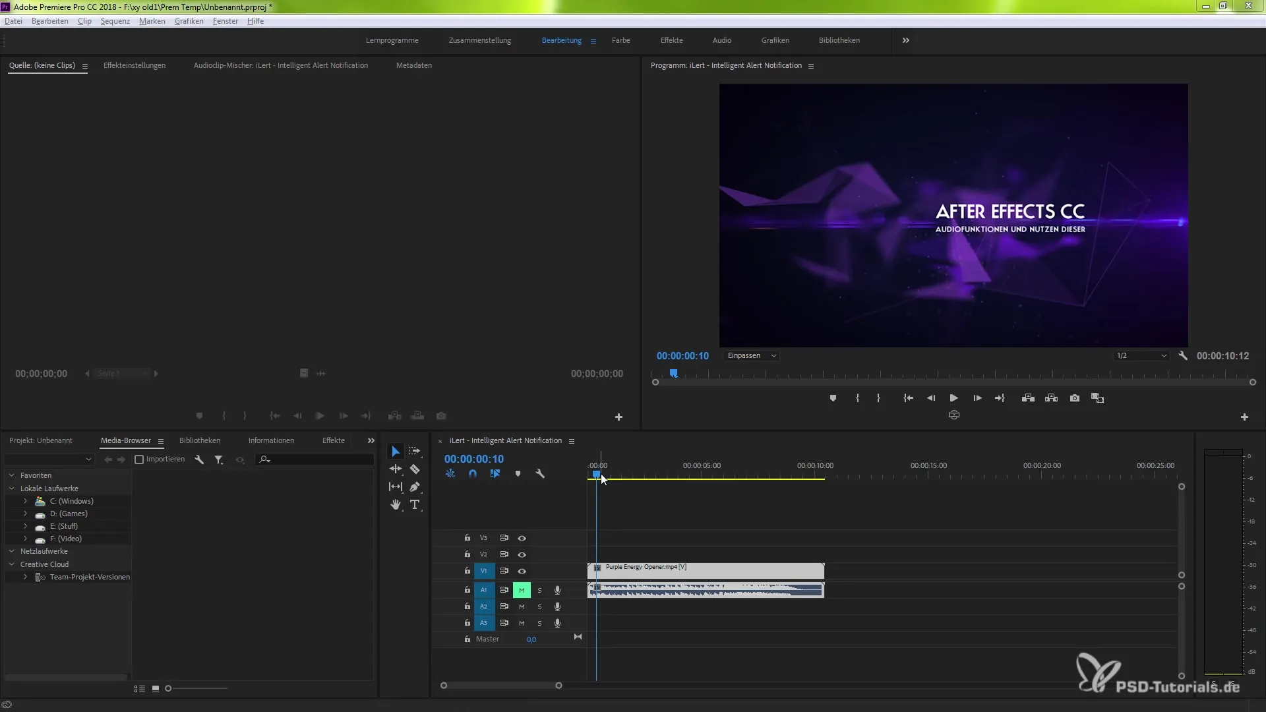Expand F: (Video) drive
1266x712 pixels.
click(x=25, y=539)
